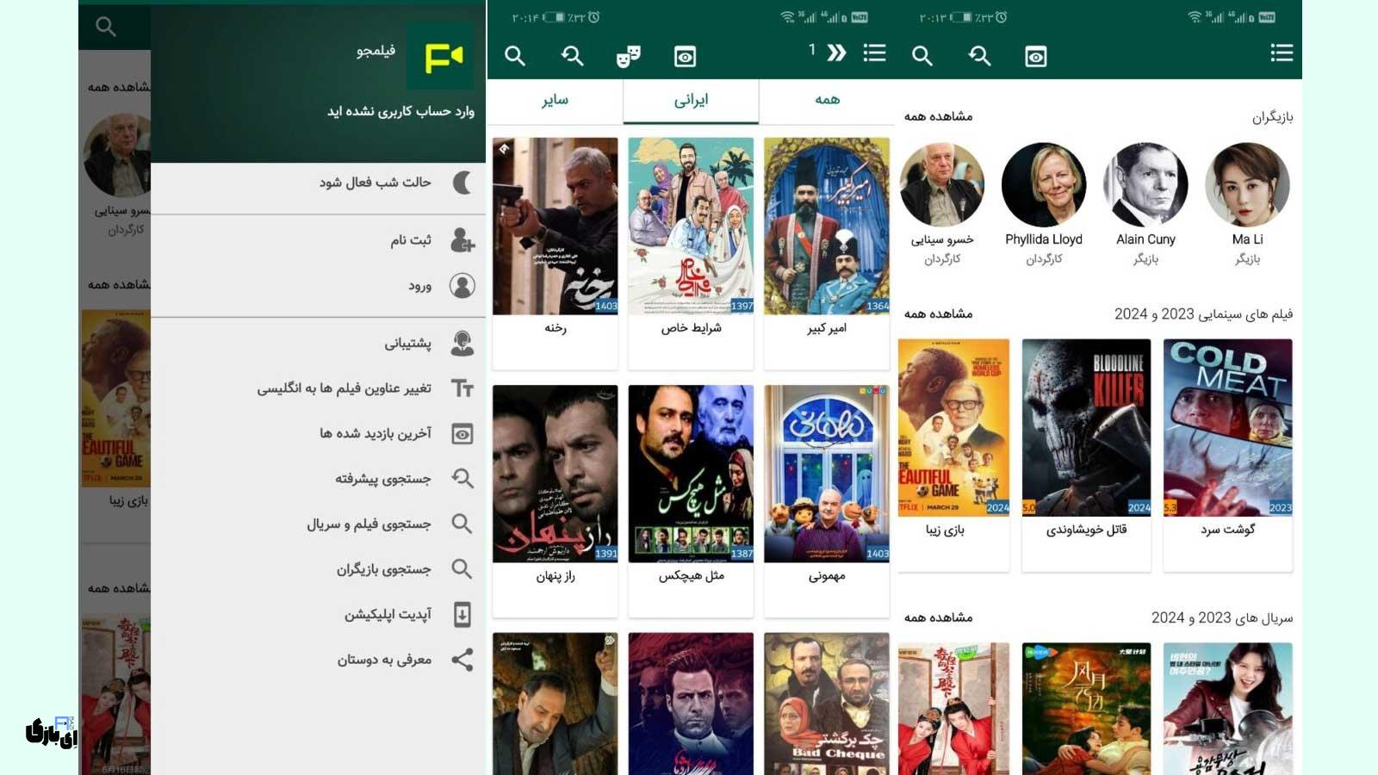Click مشاهده همه for 2023 and 2024 series
This screenshot has height=775, width=1378.
coord(938,617)
